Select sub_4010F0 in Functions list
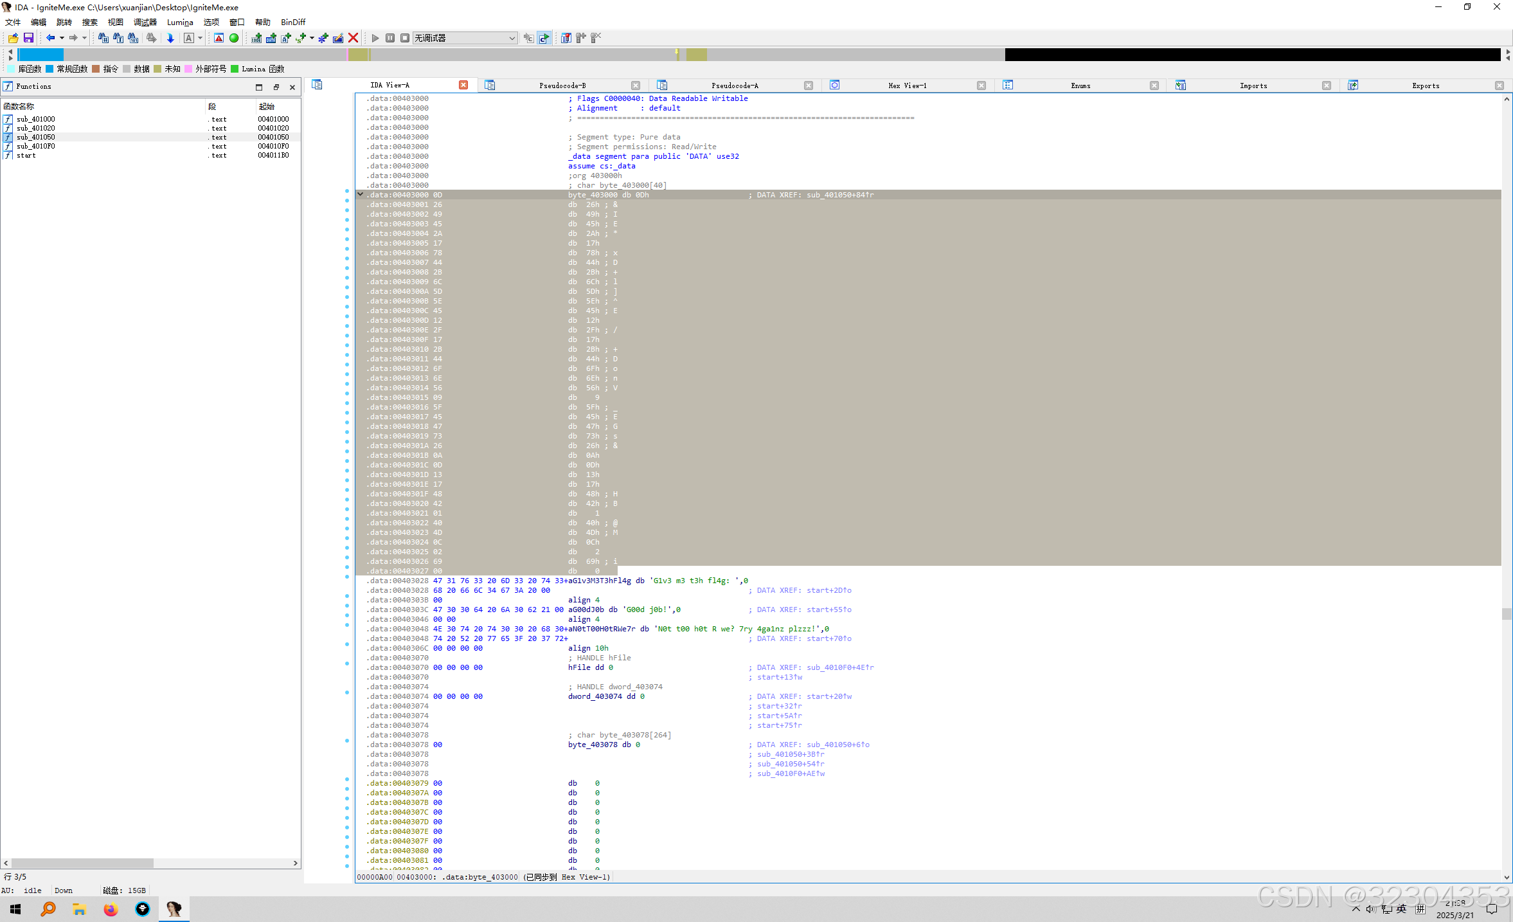Image resolution: width=1513 pixels, height=922 pixels. (x=36, y=146)
